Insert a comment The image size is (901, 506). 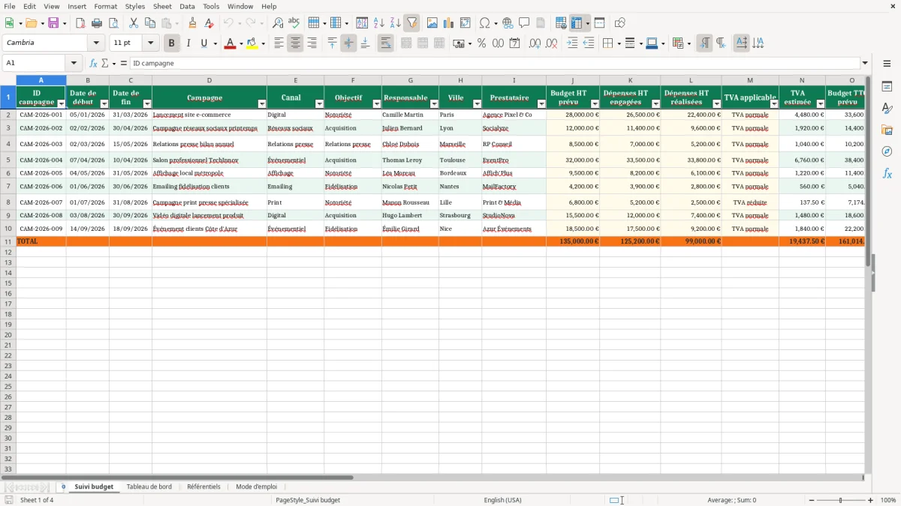[524, 23]
